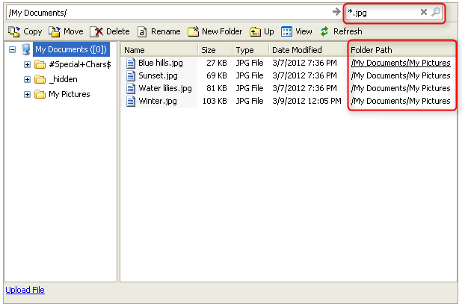The image size is (462, 307).
Task: Select the My Pictures folder name
Action: pos(70,94)
